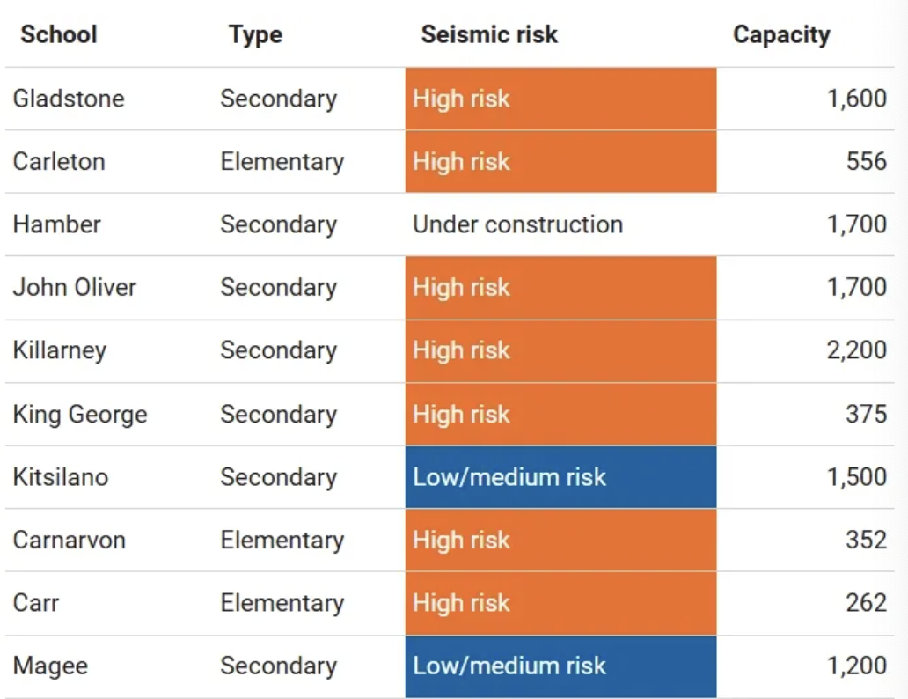Select the Elementary type in Carleton row
This screenshot has width=908, height=699.
click(x=282, y=162)
